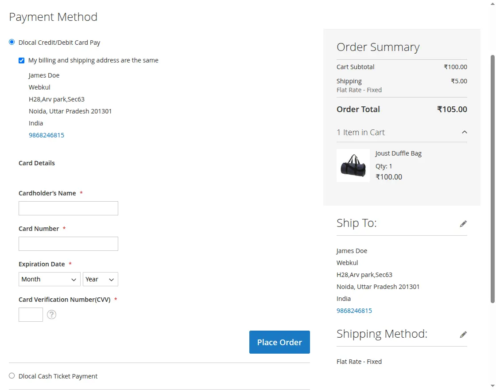The width and height of the screenshot is (496, 390).
Task: Open the expiration Month dropdown
Action: click(x=50, y=279)
